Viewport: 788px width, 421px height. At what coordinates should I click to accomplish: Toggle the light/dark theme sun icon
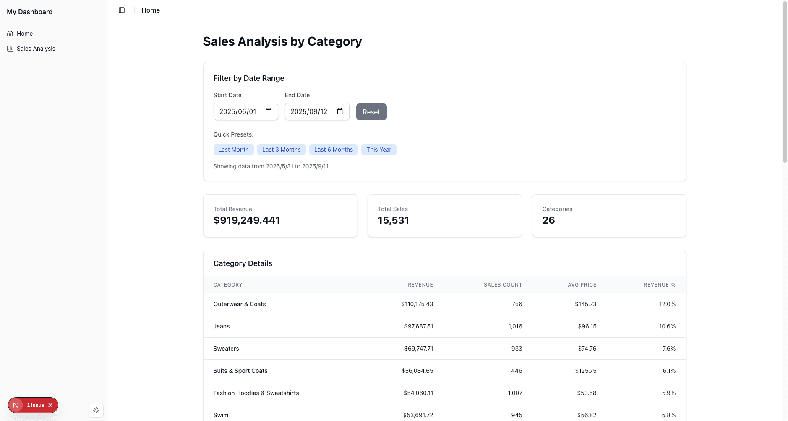click(x=96, y=410)
